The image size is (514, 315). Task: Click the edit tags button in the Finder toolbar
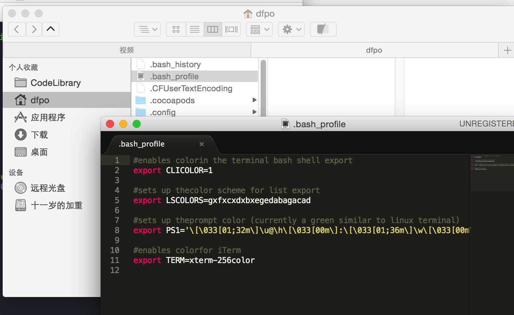[323, 29]
